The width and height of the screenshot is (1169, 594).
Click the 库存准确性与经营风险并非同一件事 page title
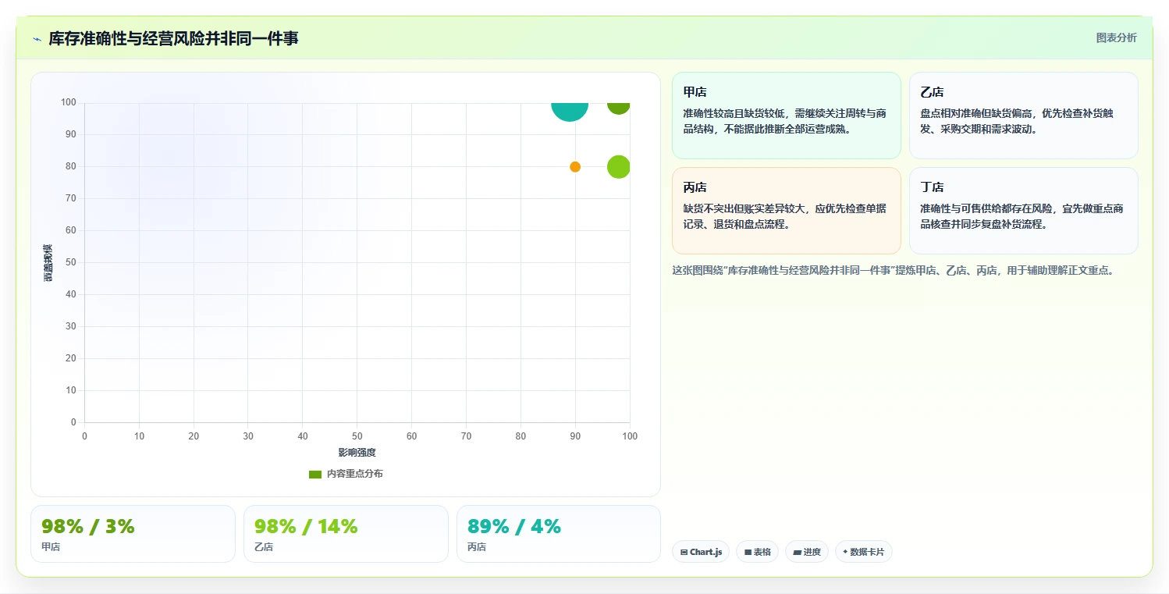click(173, 38)
